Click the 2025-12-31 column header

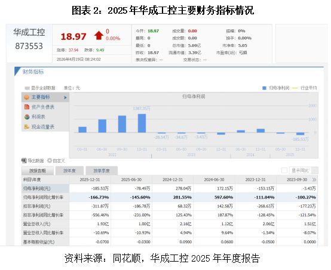coord(90,179)
